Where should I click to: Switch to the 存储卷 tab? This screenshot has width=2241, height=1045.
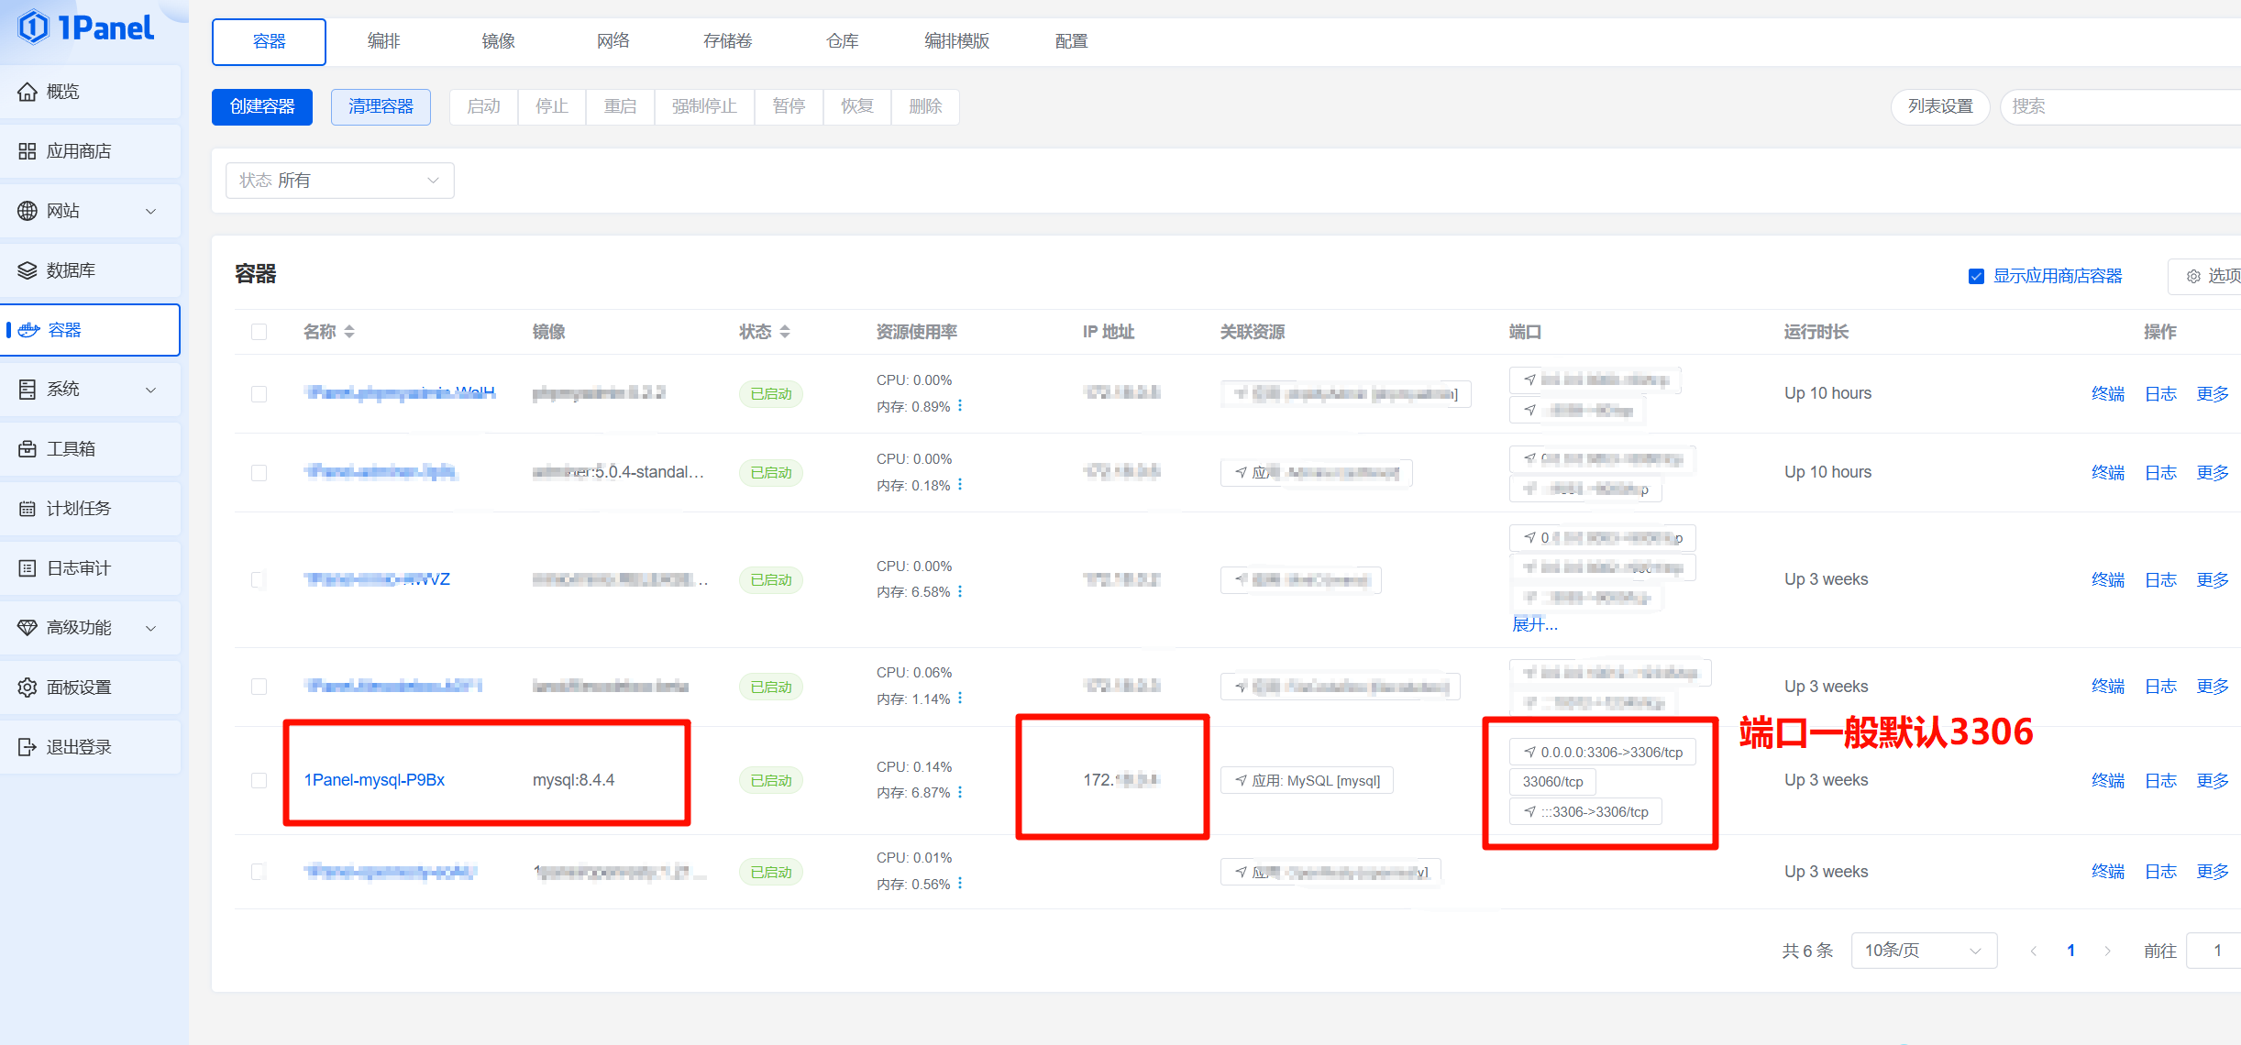[727, 41]
